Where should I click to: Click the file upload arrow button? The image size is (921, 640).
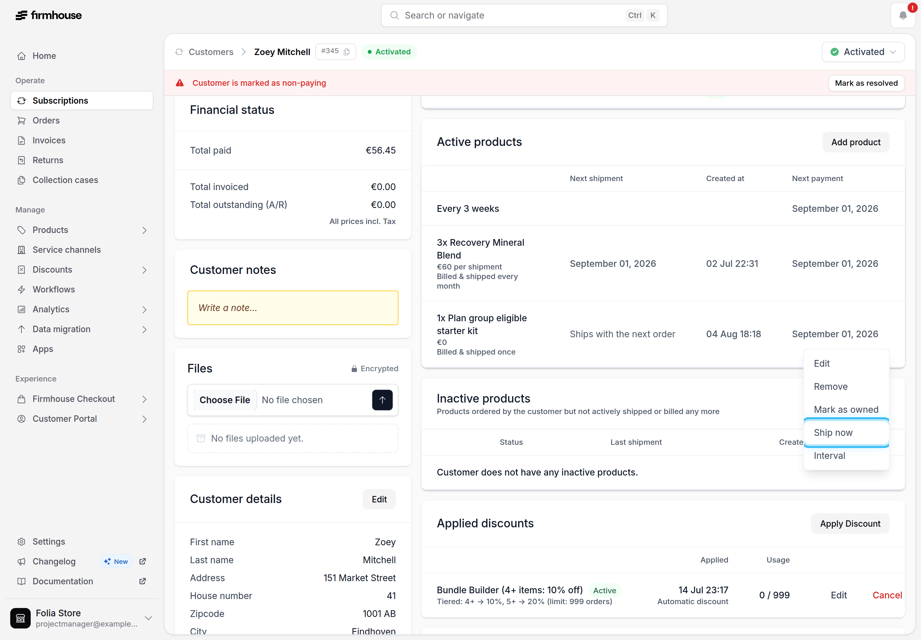(382, 400)
